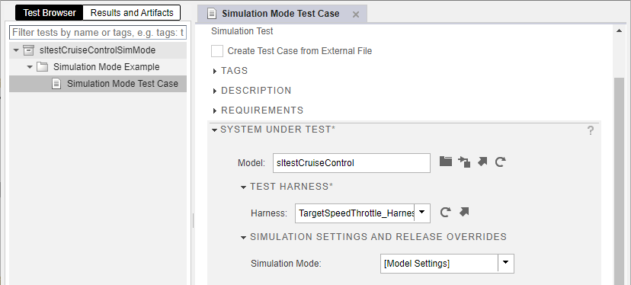Collapse the Simulation Mode Example node arrow
The width and height of the screenshot is (631, 285).
tap(30, 67)
